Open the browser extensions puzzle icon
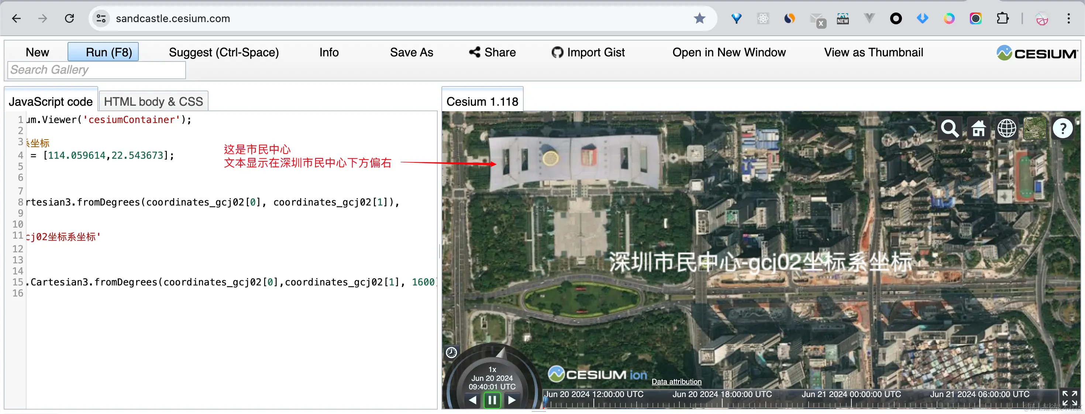The height and width of the screenshot is (414, 1085). click(x=1002, y=18)
